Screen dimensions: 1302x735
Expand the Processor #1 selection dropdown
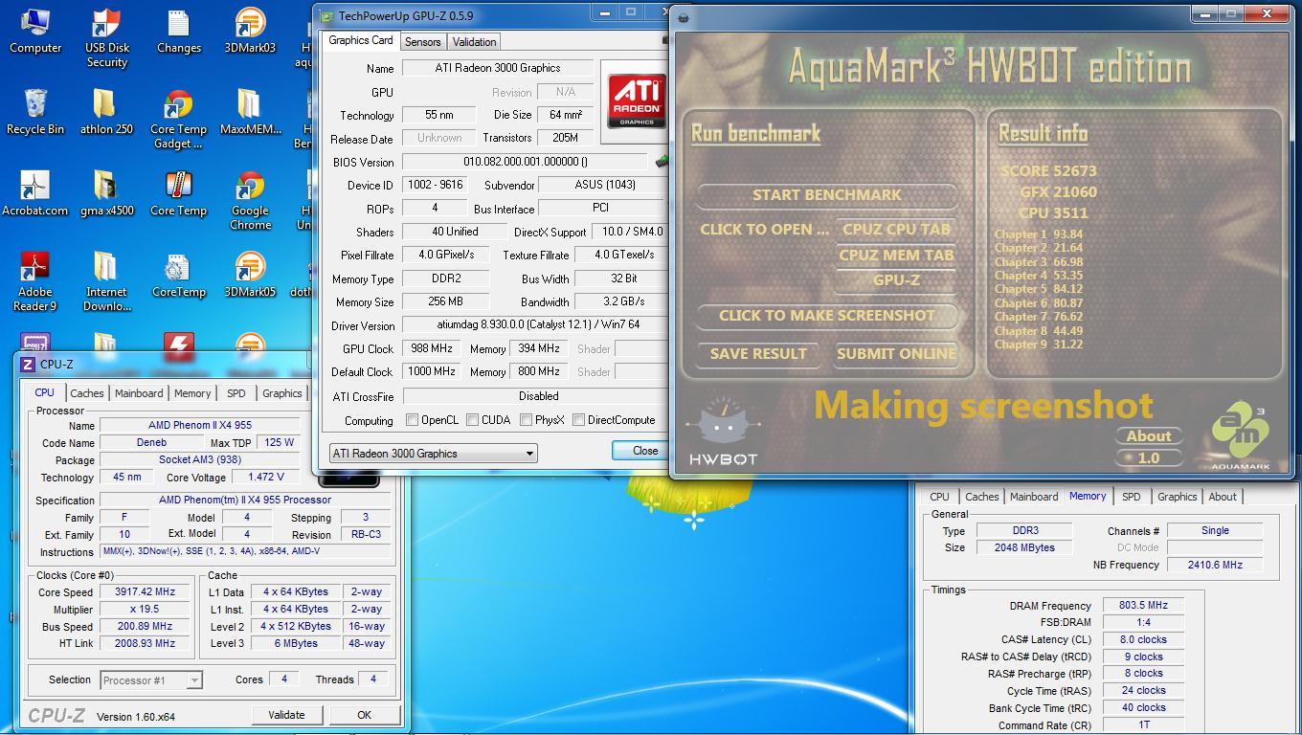point(151,680)
